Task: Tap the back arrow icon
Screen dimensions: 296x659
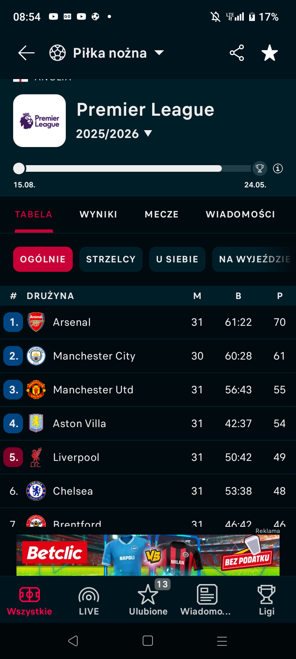Action: [x=26, y=53]
